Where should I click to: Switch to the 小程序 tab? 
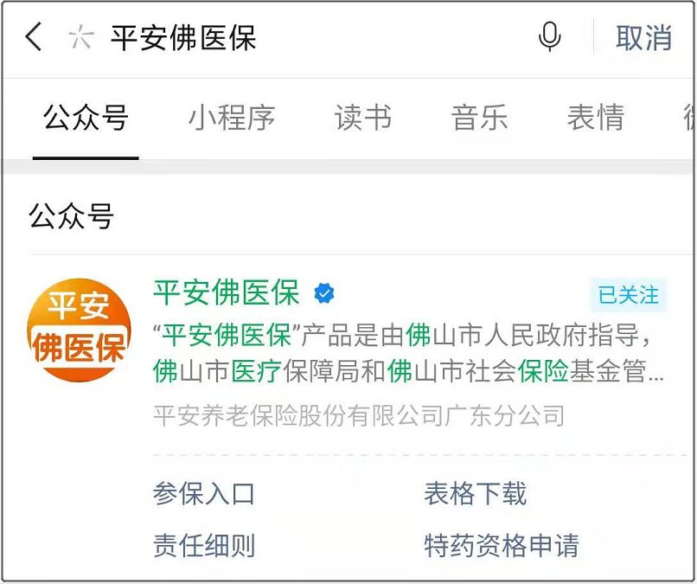click(232, 119)
